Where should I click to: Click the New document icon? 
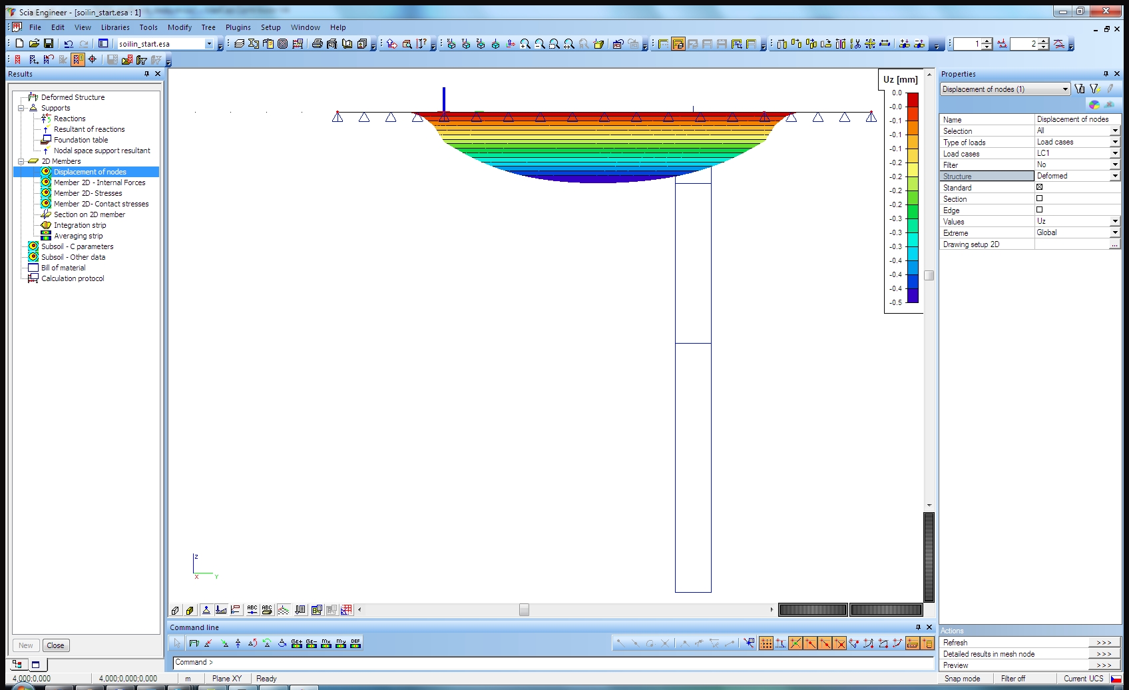pyautogui.click(x=19, y=43)
